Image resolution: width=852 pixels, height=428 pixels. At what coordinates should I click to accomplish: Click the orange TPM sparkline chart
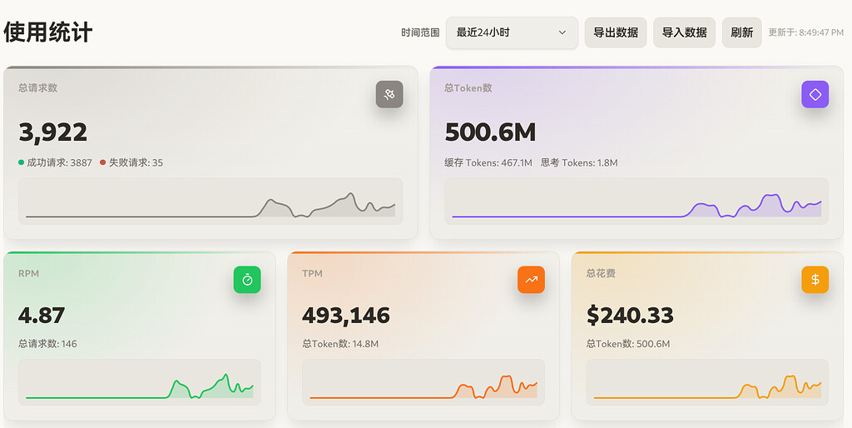coord(424,382)
